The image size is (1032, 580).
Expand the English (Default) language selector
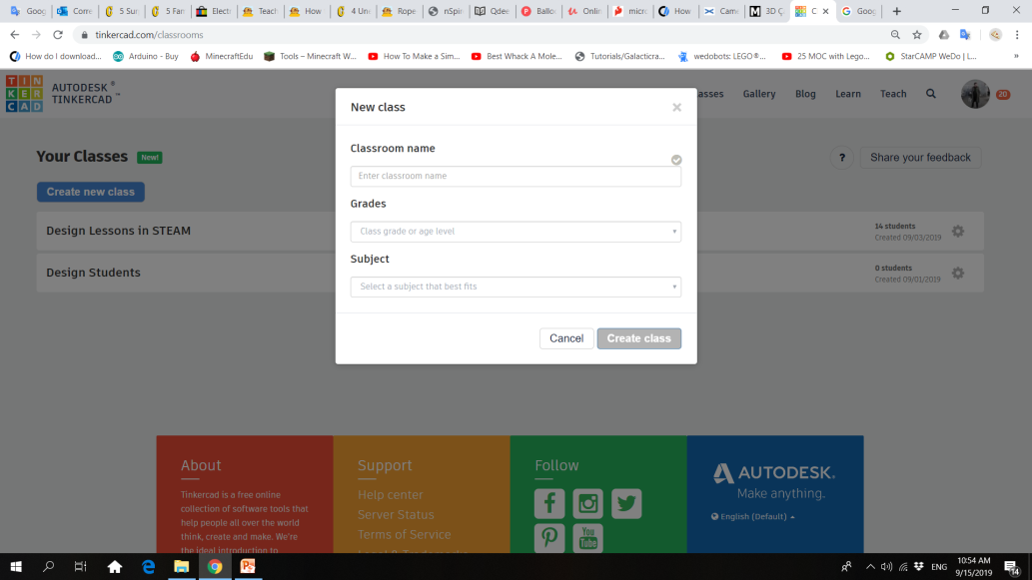coord(754,517)
